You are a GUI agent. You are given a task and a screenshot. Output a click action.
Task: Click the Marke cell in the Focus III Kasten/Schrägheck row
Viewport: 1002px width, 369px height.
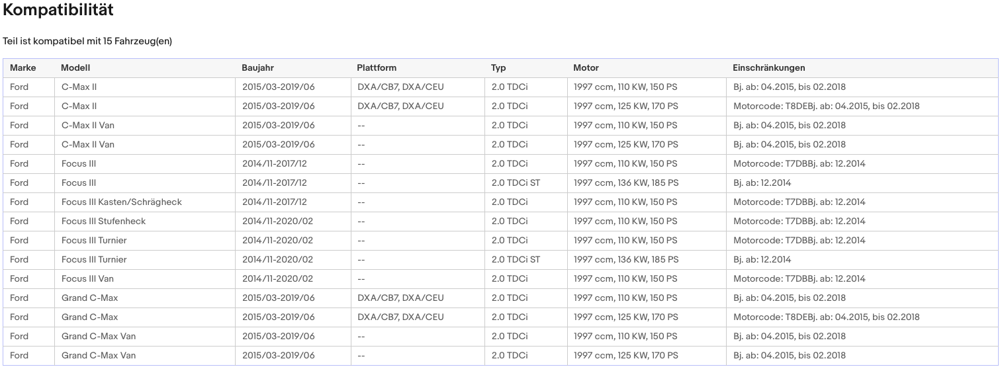point(19,202)
